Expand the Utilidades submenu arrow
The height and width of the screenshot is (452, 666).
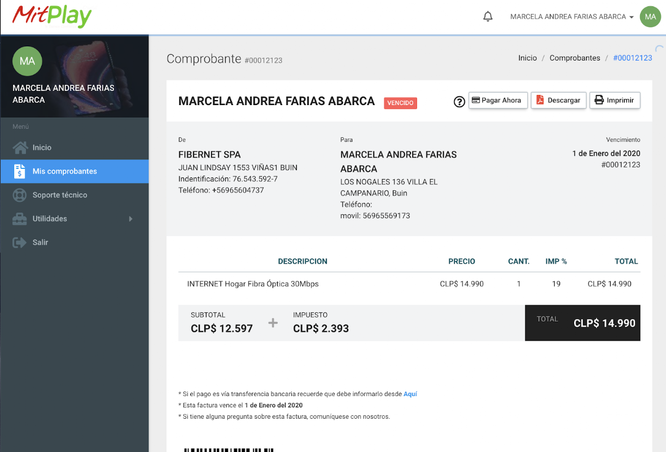coord(131,219)
